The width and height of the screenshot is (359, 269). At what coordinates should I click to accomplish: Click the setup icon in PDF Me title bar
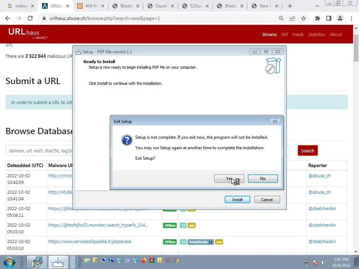tap(79, 52)
